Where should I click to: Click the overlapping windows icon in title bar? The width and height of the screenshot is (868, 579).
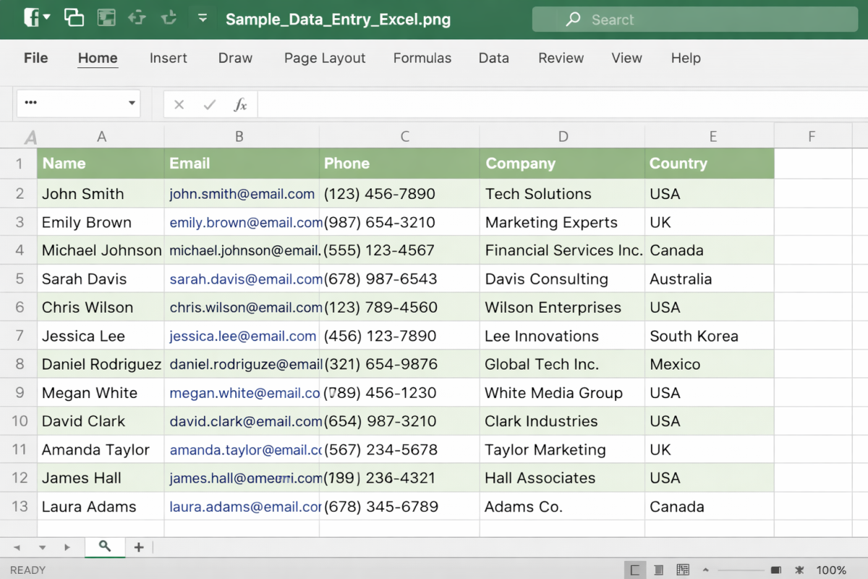(x=74, y=18)
